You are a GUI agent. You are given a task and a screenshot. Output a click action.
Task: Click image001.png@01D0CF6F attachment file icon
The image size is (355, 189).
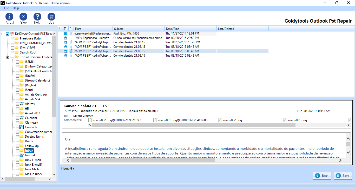(x=155, y=120)
